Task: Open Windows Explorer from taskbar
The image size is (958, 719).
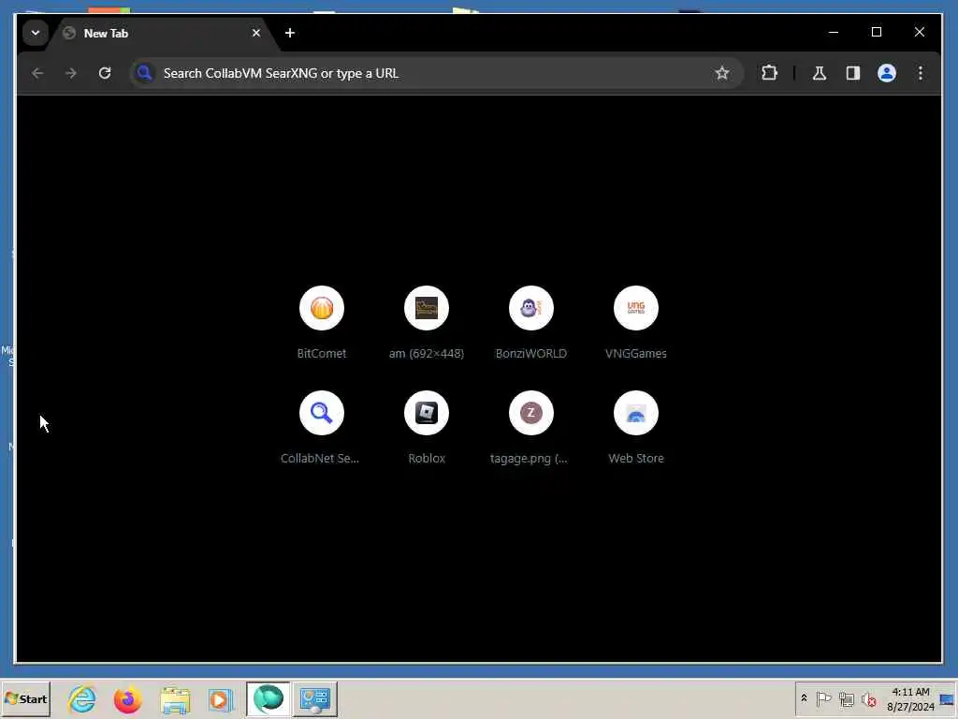Action: click(175, 699)
